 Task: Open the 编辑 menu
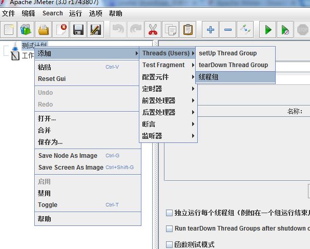28,13
